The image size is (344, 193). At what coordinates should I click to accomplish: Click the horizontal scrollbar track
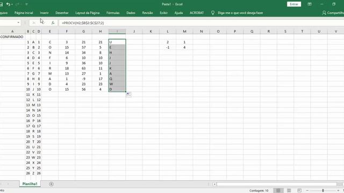(x=276, y=184)
